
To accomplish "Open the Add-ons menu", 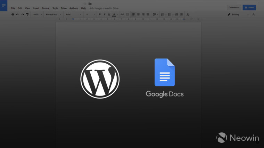I will [74, 8].
